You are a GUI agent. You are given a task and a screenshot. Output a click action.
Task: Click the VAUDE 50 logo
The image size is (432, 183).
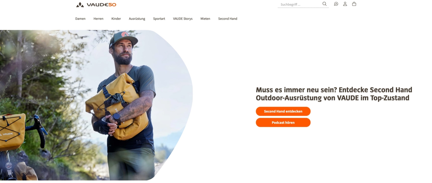click(x=96, y=5)
